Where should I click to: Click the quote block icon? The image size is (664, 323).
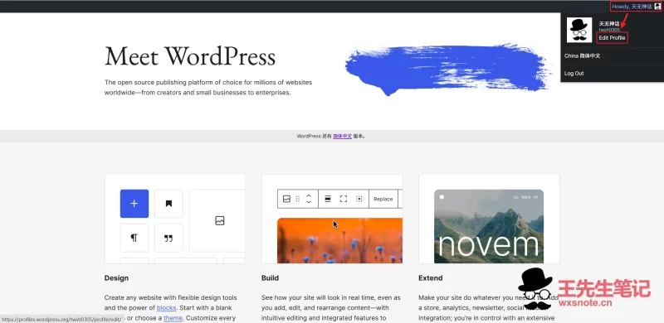168,238
